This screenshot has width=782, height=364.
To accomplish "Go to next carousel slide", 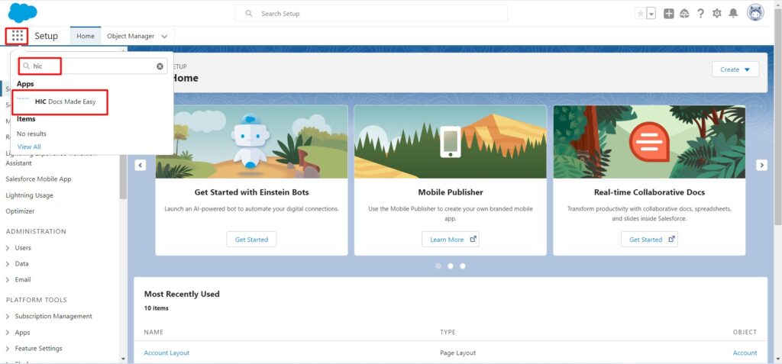I will click(x=761, y=165).
